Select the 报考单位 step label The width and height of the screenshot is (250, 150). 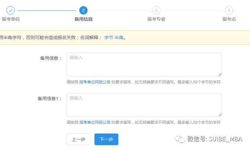coord(11,19)
